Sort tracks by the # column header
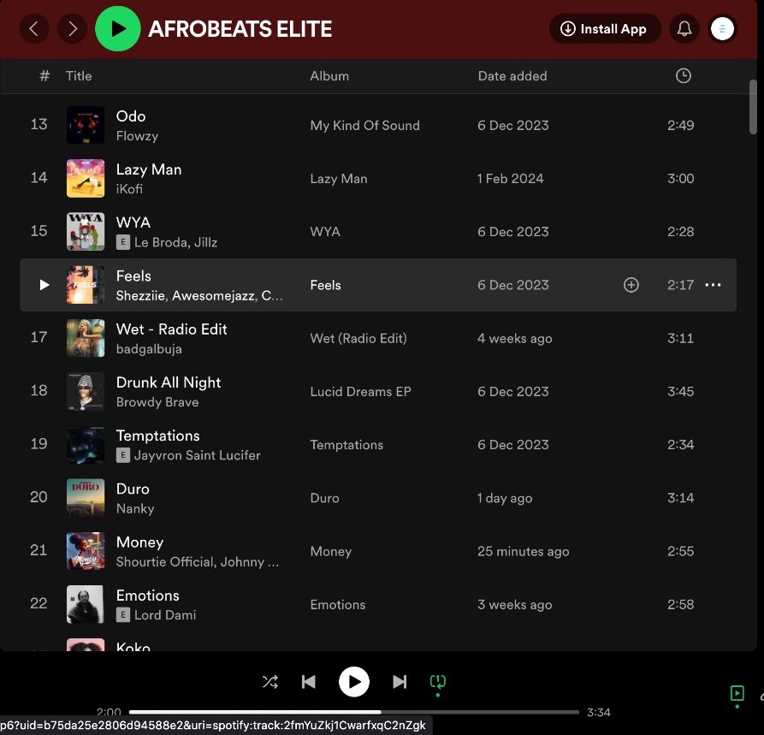Viewport: 764px width, 735px height. click(x=44, y=75)
